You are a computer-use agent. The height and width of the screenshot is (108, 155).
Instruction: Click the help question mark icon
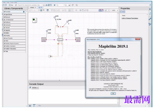pos(150,5)
